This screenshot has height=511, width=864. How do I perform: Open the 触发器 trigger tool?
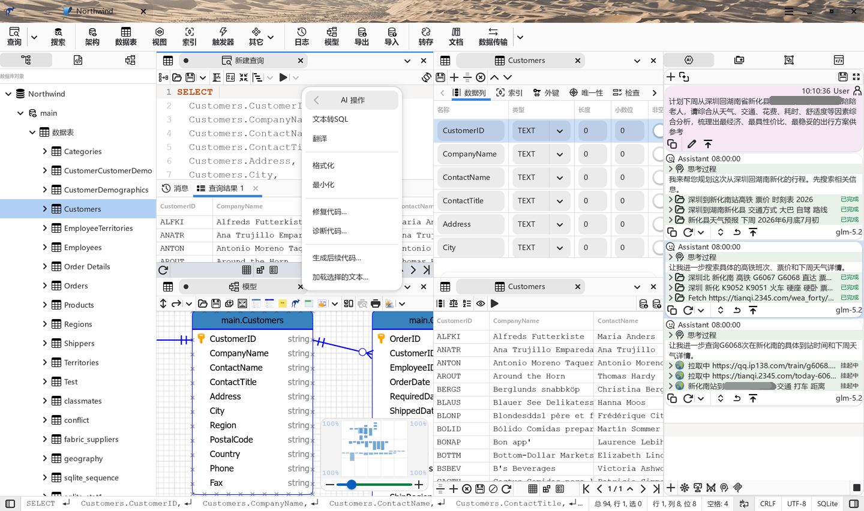click(223, 37)
